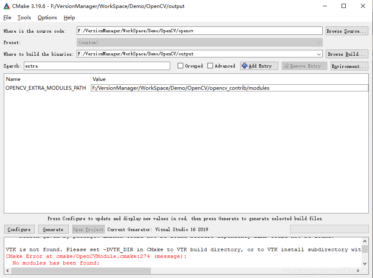Click the Generate button
Viewport: 373px width, 278px height.
coord(53,229)
